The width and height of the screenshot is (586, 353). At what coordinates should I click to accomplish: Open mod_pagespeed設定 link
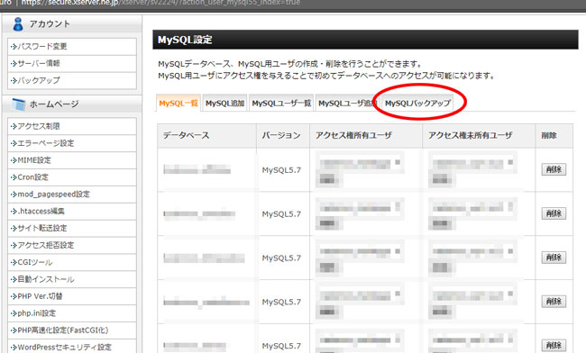[72, 194]
